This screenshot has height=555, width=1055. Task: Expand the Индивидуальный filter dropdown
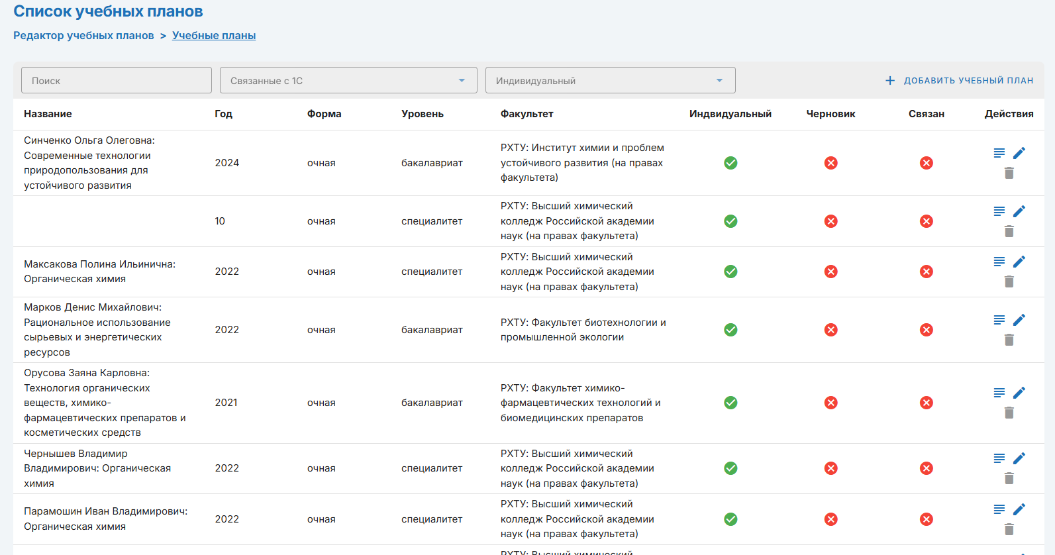(609, 80)
